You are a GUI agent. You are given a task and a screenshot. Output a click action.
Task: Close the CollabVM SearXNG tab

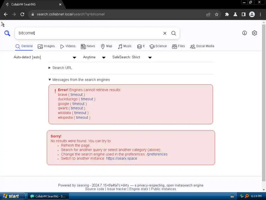pos(60,5)
